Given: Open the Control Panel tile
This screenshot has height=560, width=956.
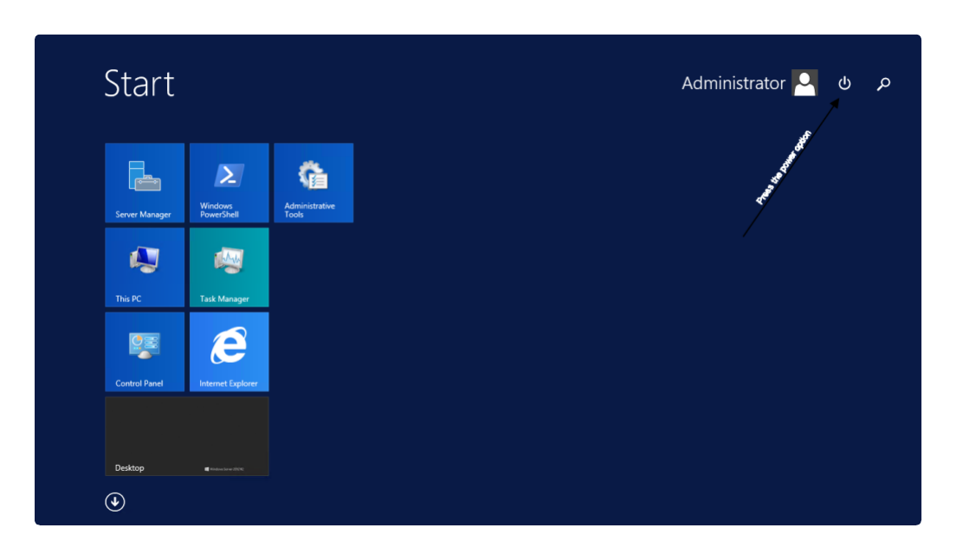Looking at the screenshot, I should [x=145, y=351].
